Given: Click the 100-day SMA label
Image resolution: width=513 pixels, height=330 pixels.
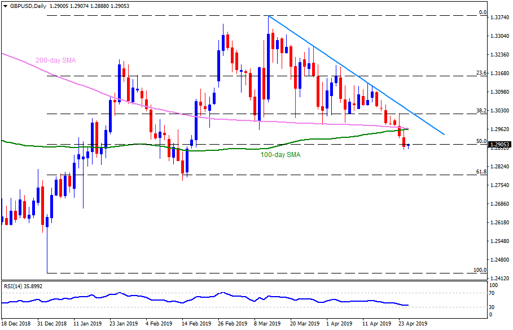Looking at the screenshot, I should point(279,154).
